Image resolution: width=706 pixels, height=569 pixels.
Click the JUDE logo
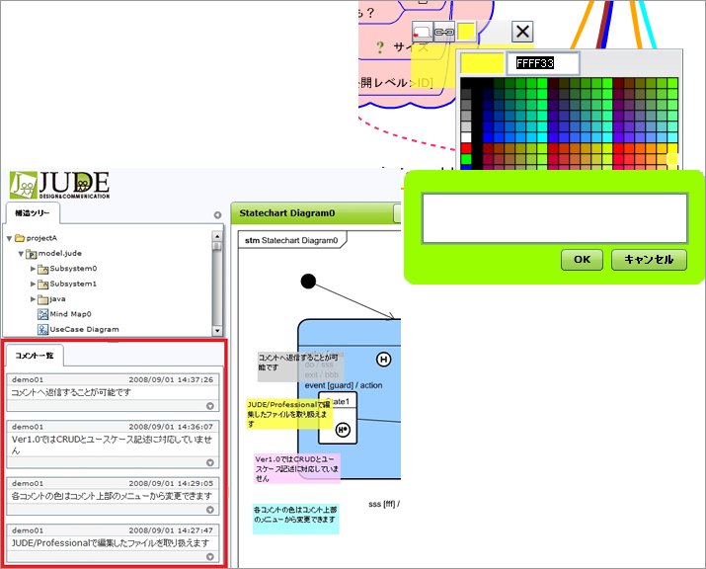point(59,185)
